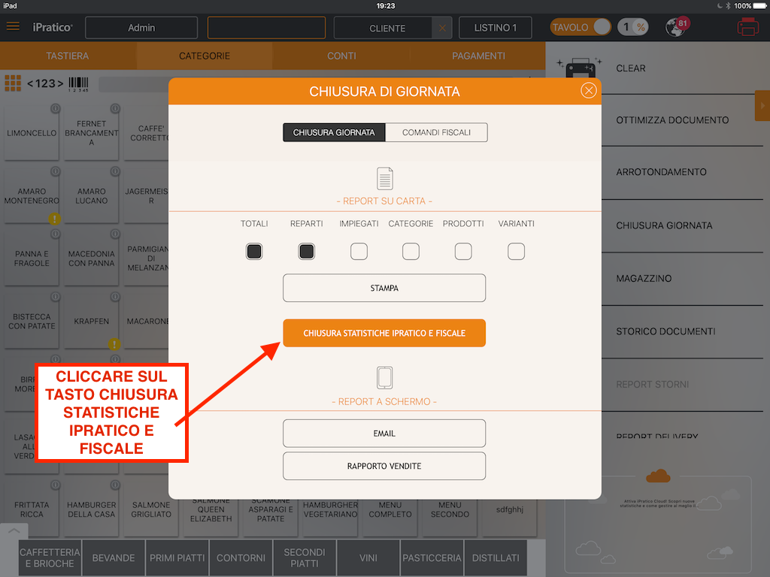Expand the bottom-left chevron tab

[14, 531]
